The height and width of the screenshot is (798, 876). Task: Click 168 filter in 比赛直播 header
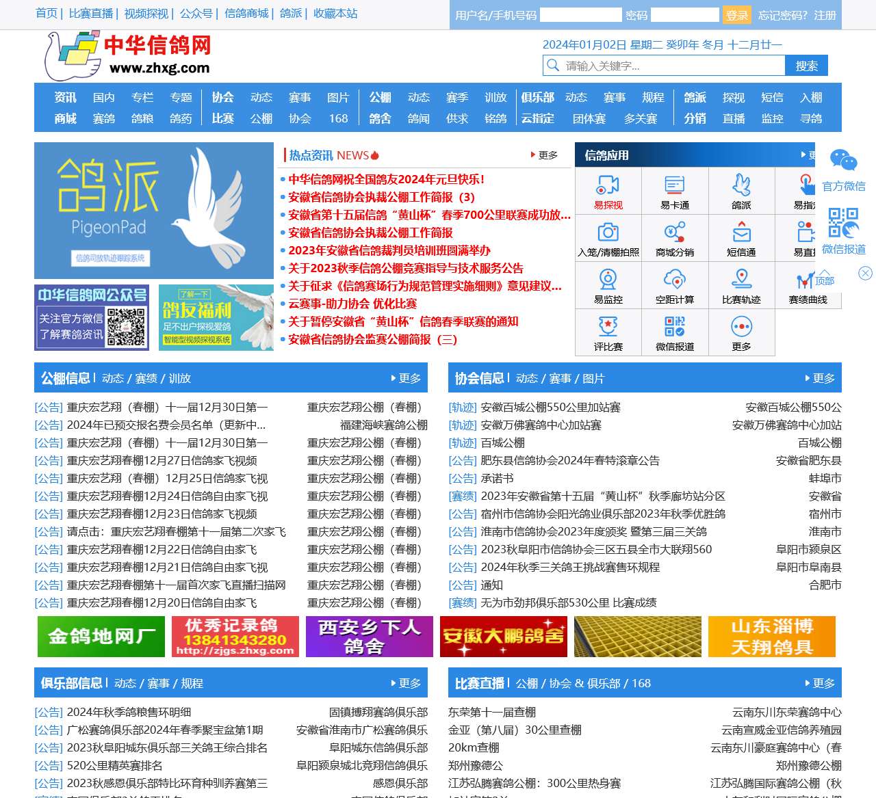click(x=641, y=683)
